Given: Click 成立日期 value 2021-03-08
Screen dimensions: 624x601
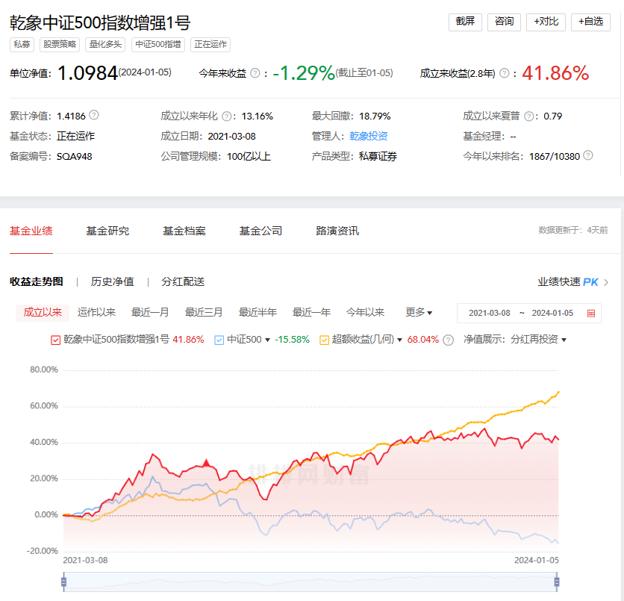Looking at the screenshot, I should point(231,136).
